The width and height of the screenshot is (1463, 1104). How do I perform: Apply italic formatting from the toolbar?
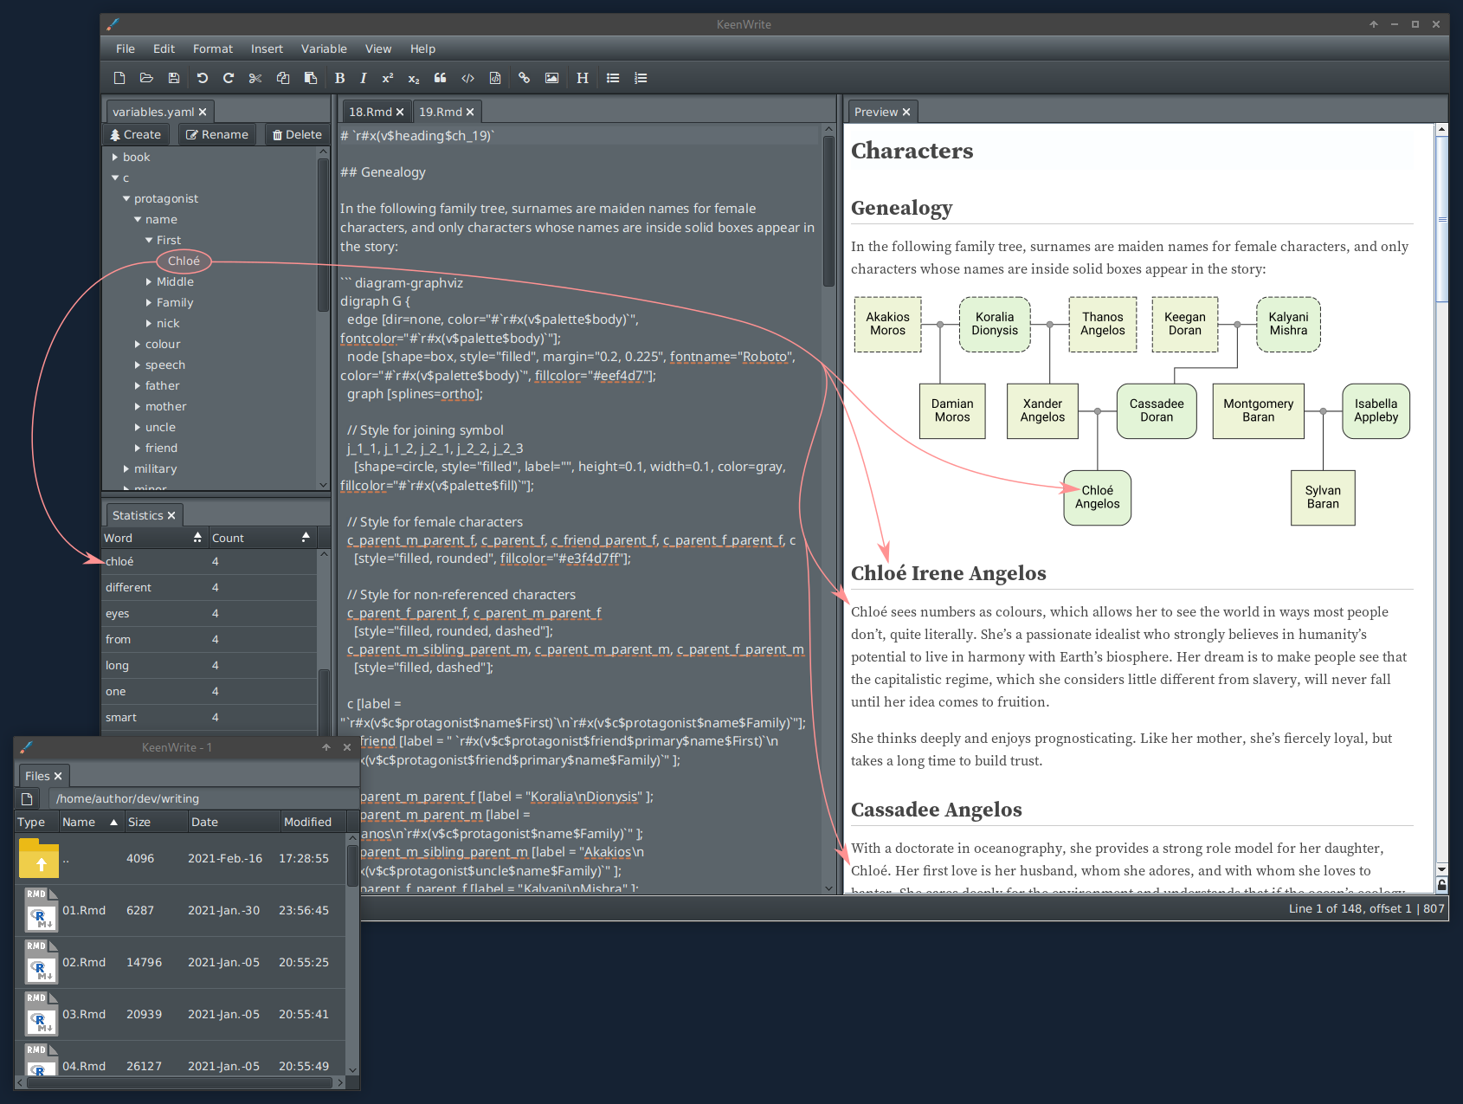363,78
